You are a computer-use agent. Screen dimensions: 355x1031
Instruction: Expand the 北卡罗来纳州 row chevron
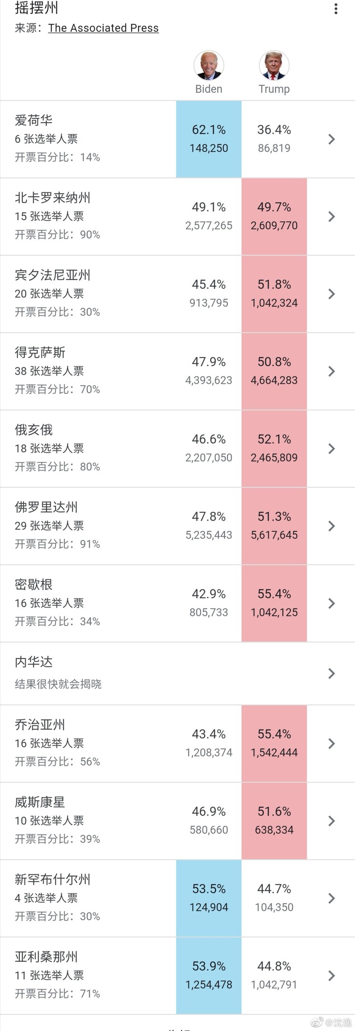click(x=331, y=216)
